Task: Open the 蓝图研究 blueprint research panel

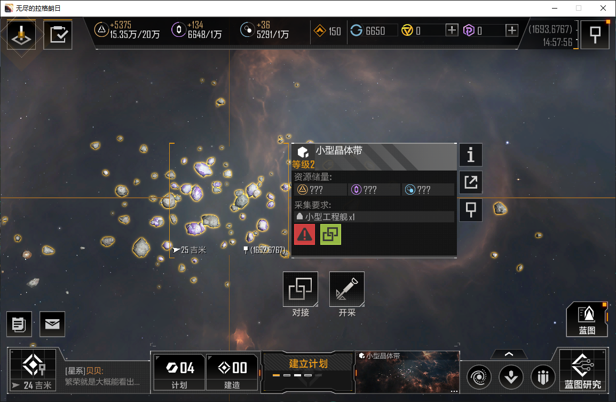Action: [x=582, y=370]
